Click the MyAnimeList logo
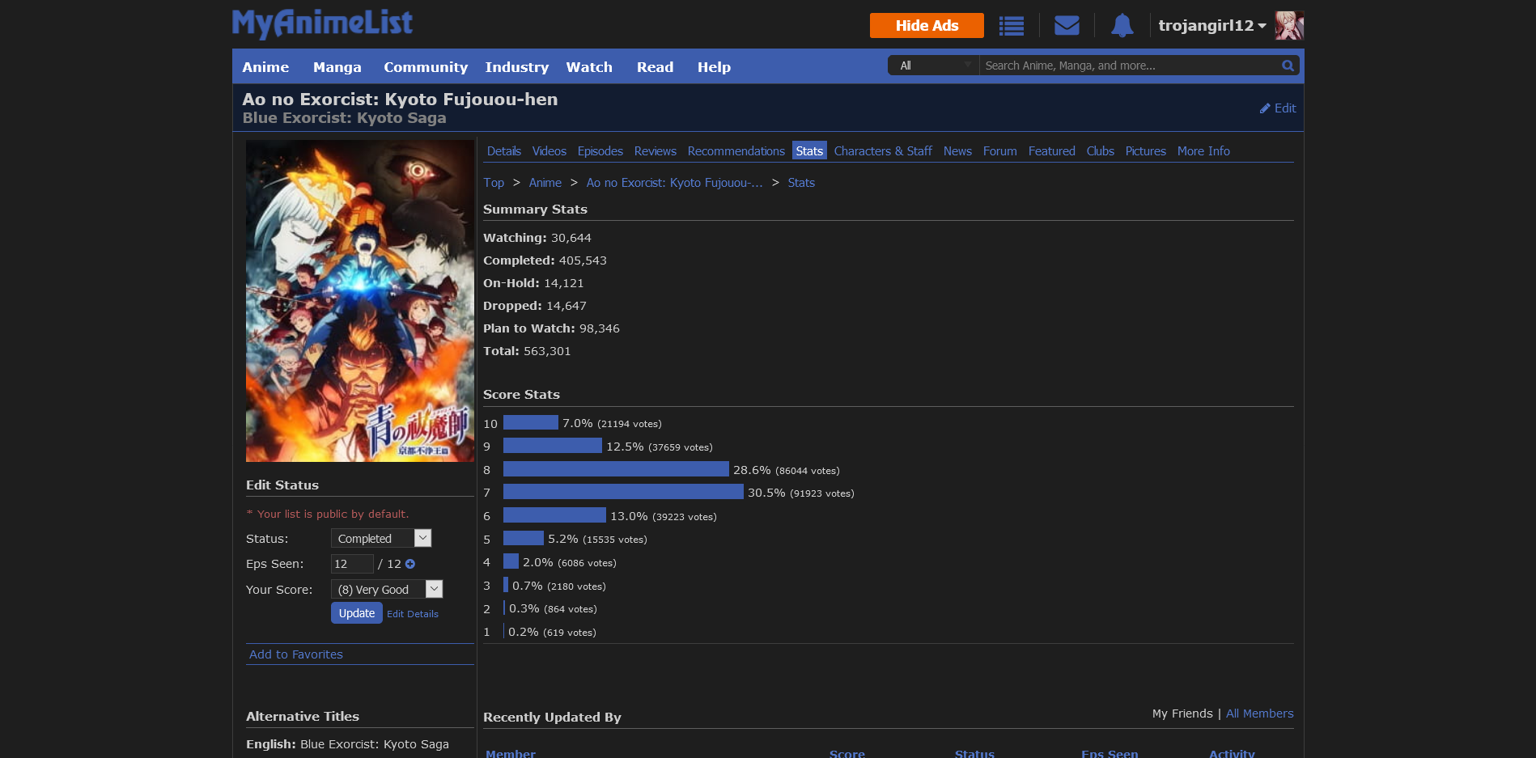1536x758 pixels. click(x=322, y=23)
